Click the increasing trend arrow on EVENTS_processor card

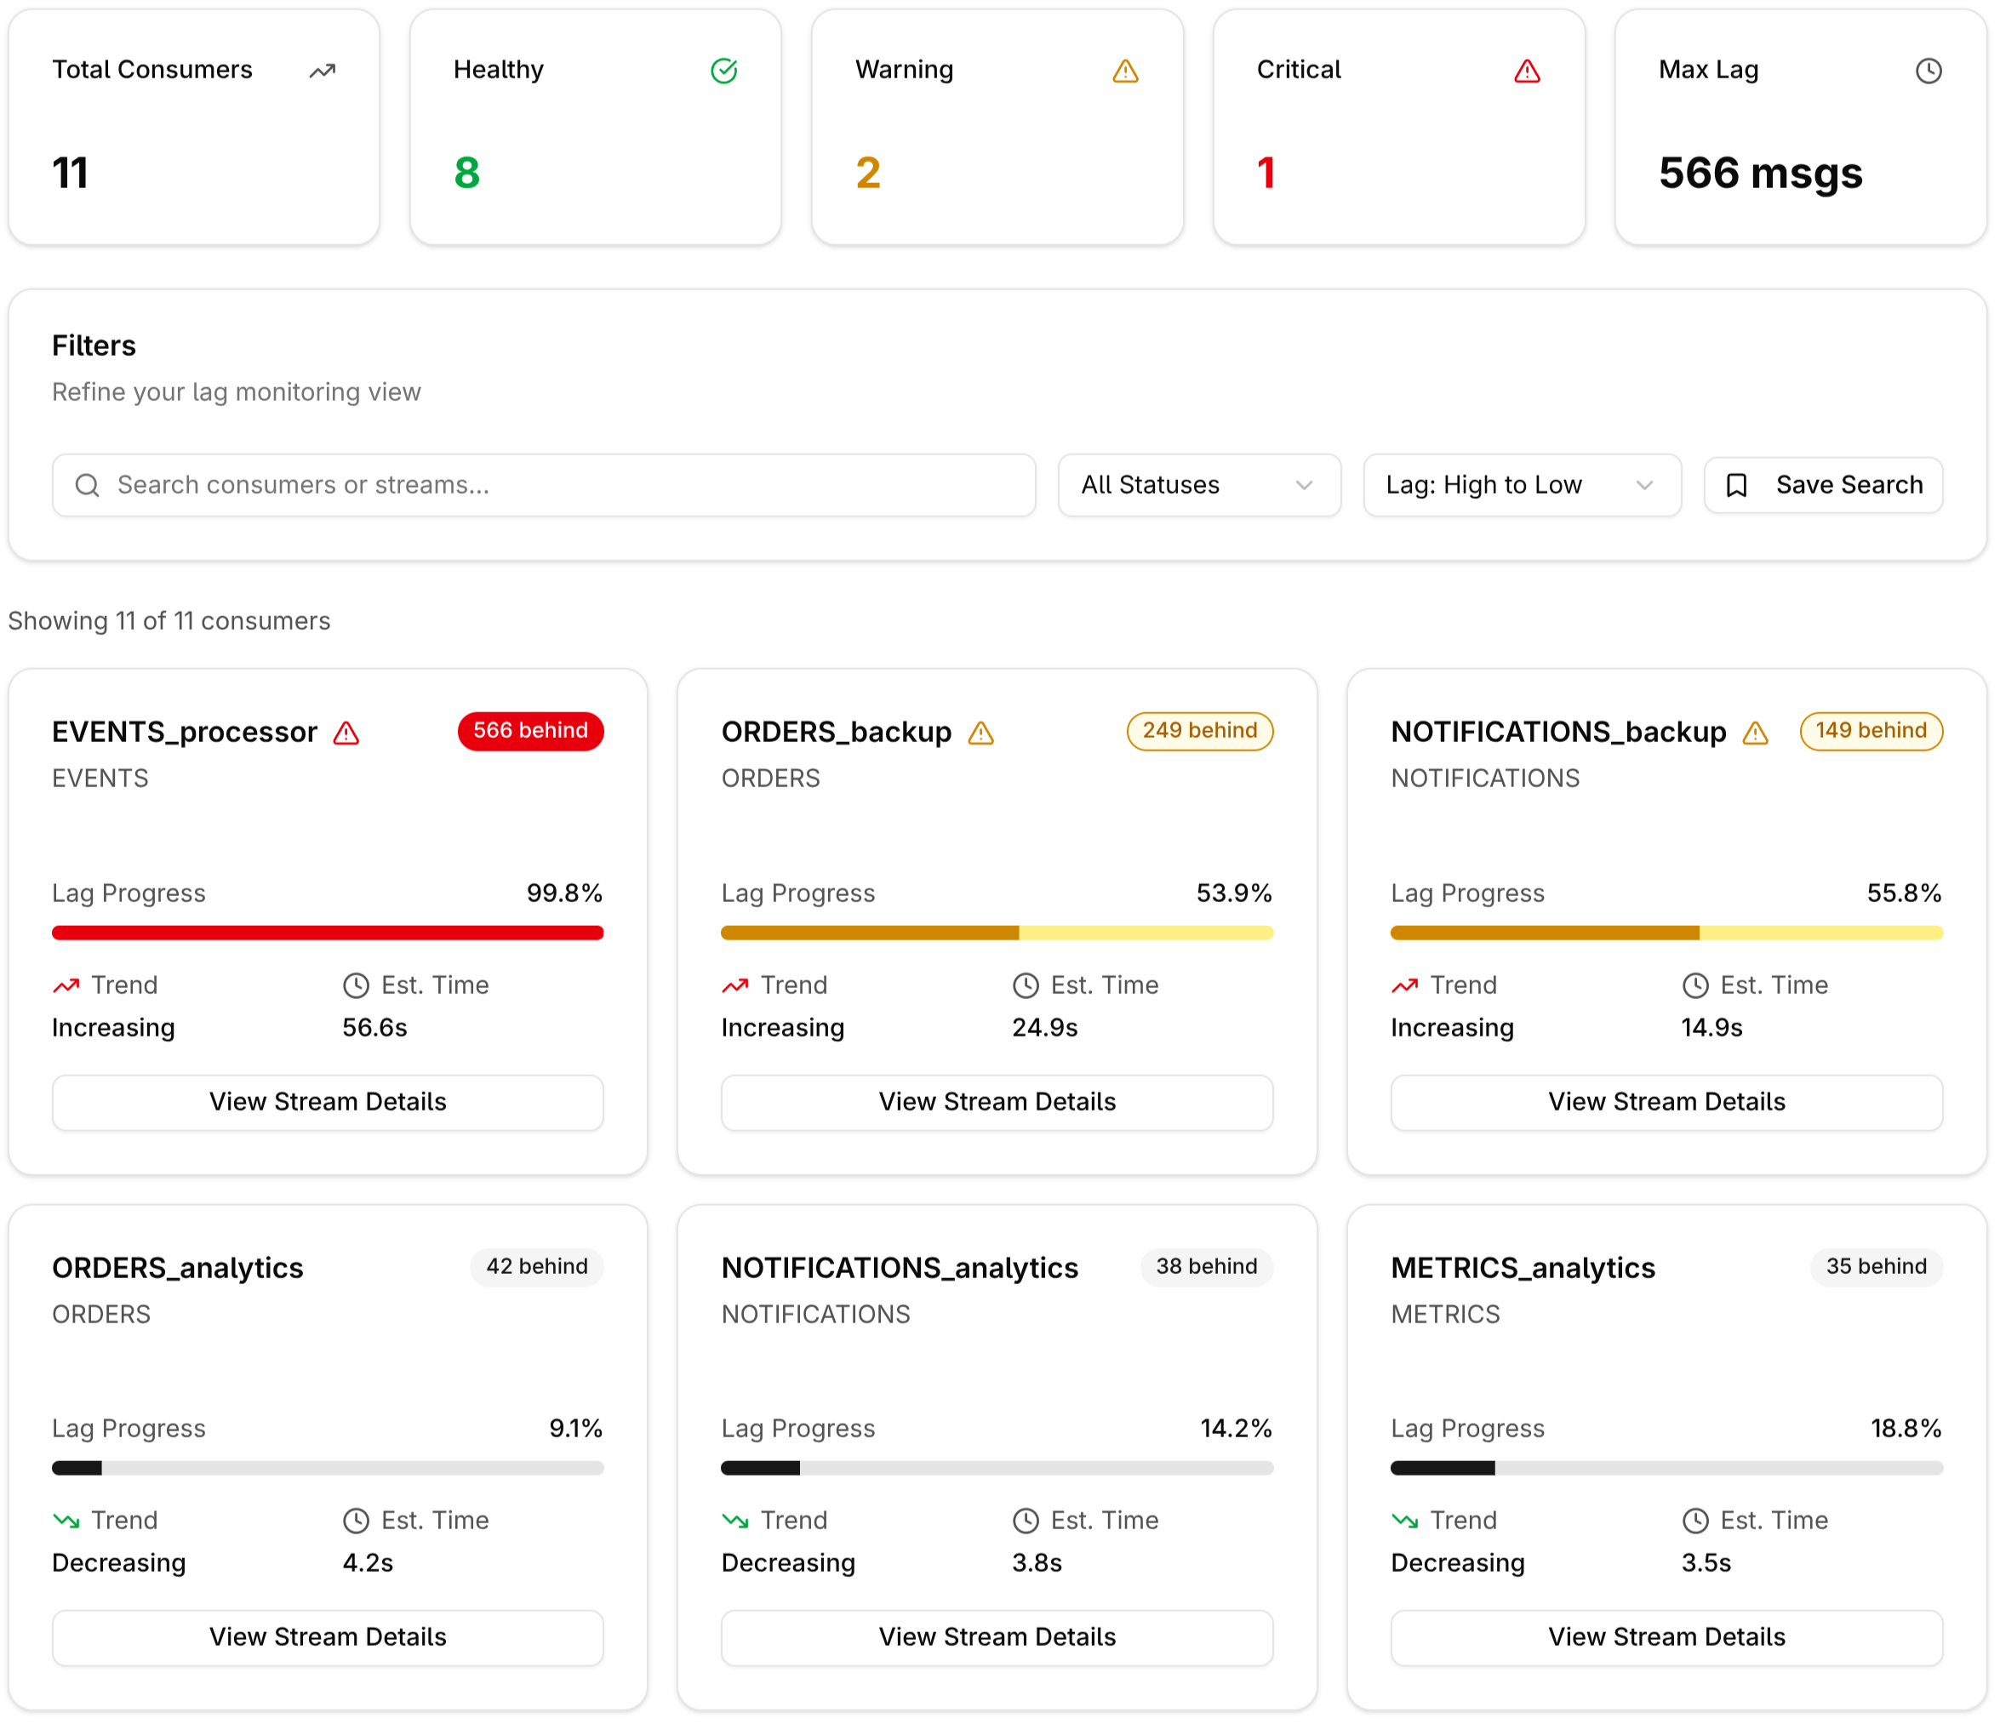point(65,985)
